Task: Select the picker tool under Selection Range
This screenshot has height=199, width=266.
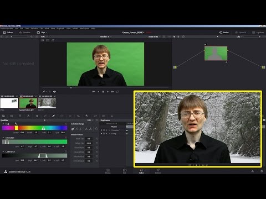Action: pyautogui.click(x=73, y=129)
